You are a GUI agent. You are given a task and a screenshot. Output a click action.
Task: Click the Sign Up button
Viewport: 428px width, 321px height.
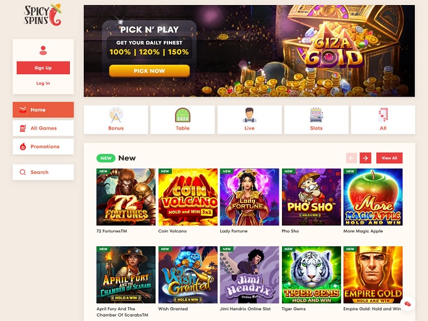click(x=43, y=68)
